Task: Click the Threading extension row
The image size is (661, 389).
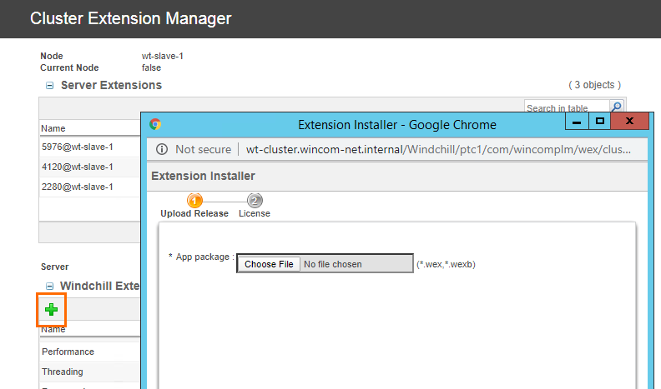Action: [x=89, y=372]
